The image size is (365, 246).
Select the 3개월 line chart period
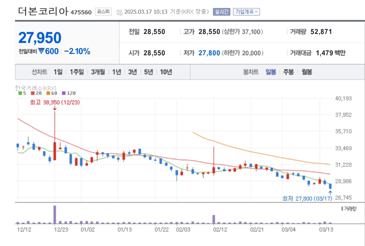(x=98, y=72)
